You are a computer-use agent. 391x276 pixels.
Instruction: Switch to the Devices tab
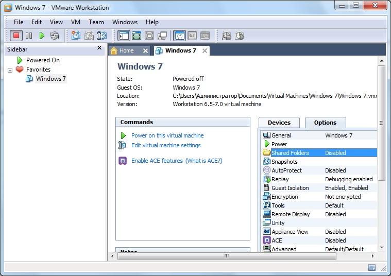click(279, 123)
